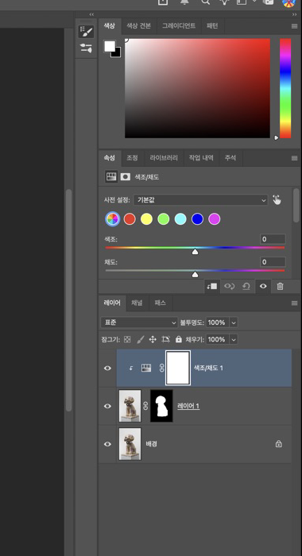The image size is (302, 556).
Task: Switch to the 작업 내역 tab
Action: tap(201, 158)
